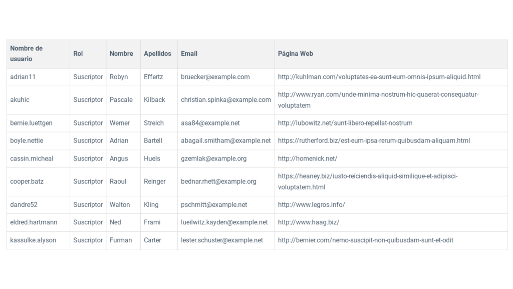The height and width of the screenshot is (289, 513).
Task: Click the www.legros.info web page URL
Action: point(312,205)
